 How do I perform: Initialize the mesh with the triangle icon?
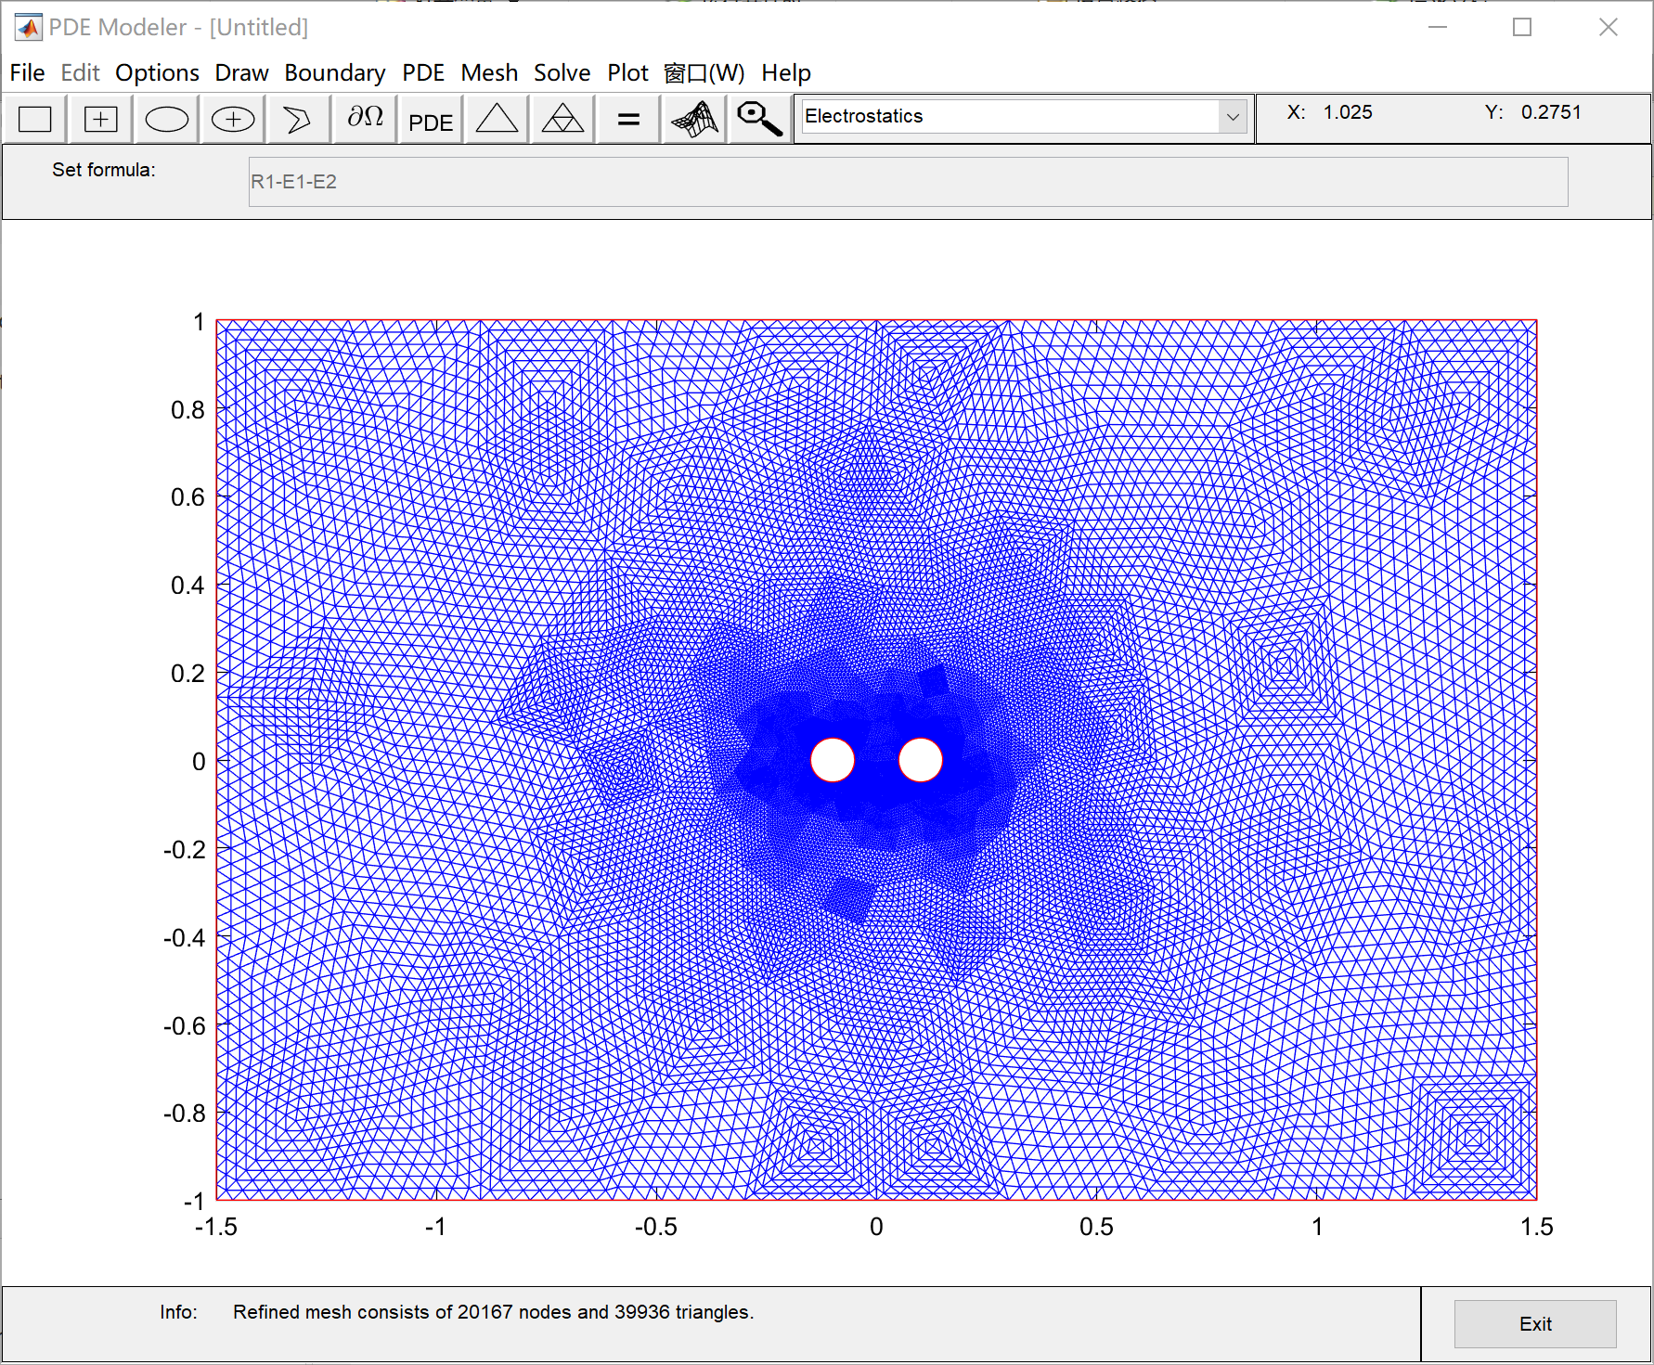point(496,119)
